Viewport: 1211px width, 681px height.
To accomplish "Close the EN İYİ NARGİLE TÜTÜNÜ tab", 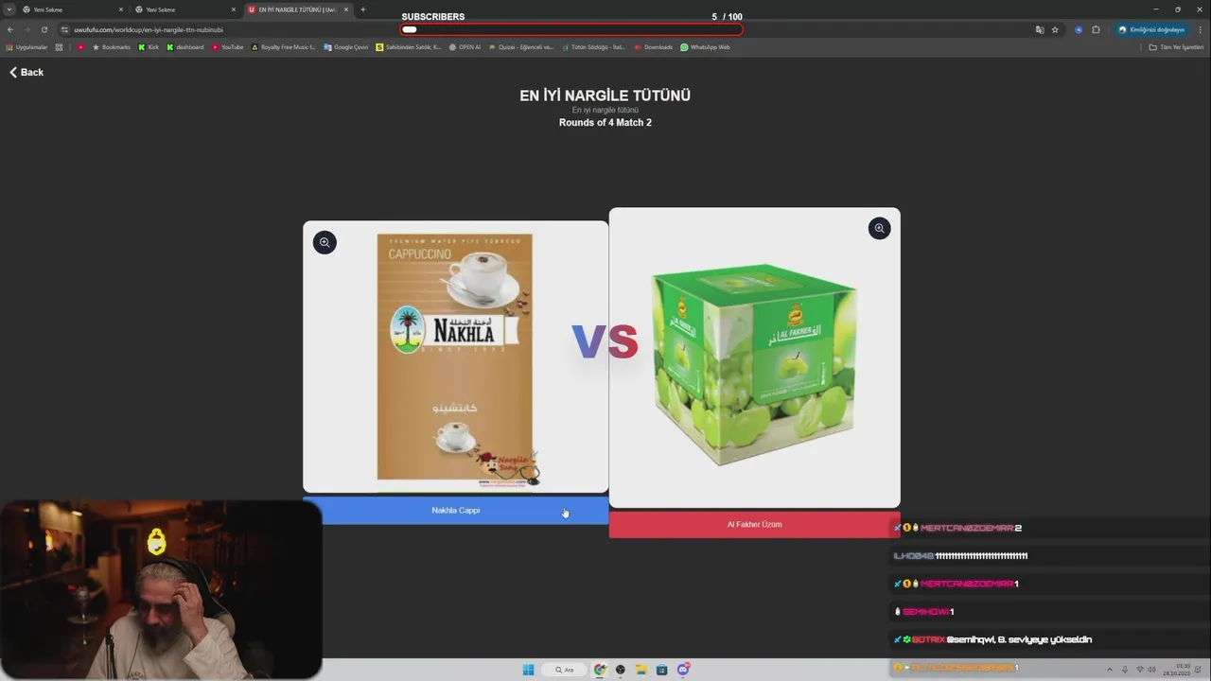I will [346, 9].
